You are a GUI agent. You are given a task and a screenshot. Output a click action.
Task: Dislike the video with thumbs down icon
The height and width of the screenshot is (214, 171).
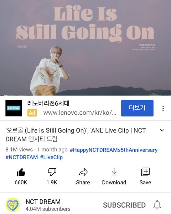tap(52, 172)
